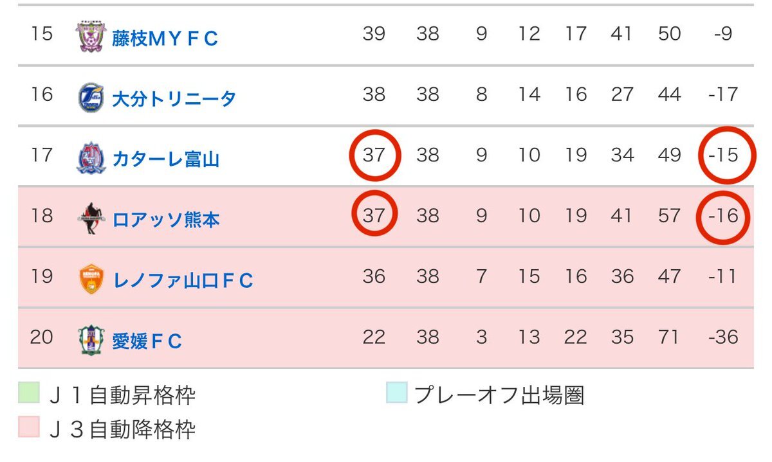Click the circled -16 goal difference
The width and height of the screenshot is (772, 462).
point(724,216)
